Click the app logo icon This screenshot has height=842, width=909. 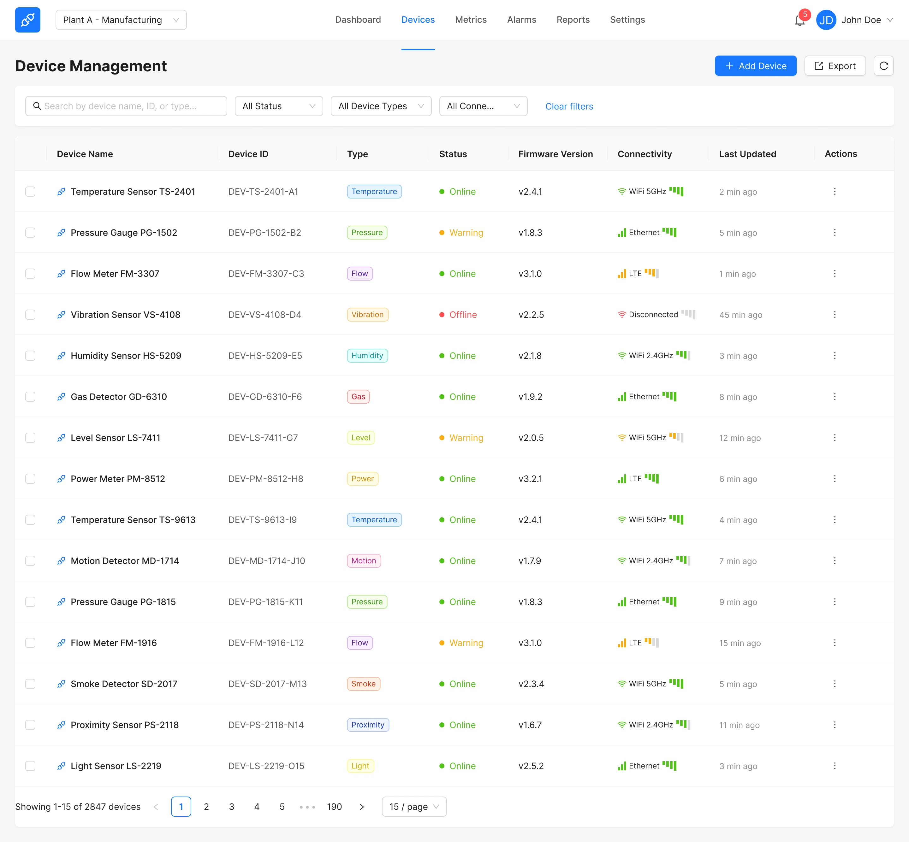pyautogui.click(x=28, y=20)
